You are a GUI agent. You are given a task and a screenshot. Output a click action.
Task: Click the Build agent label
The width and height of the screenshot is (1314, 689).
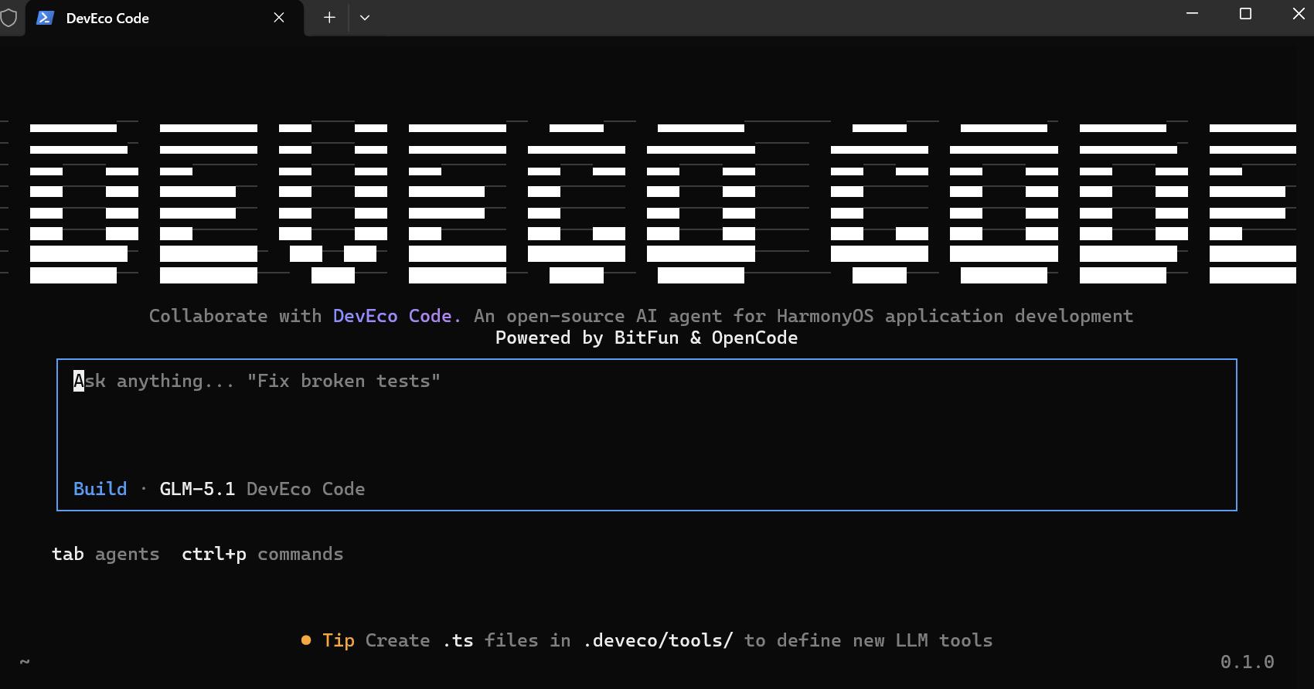[x=100, y=489]
